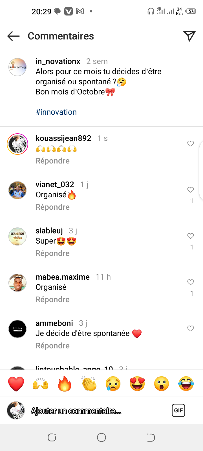Insert the red heart quick emoji
The height and width of the screenshot is (451, 203).
pyautogui.click(x=16, y=384)
